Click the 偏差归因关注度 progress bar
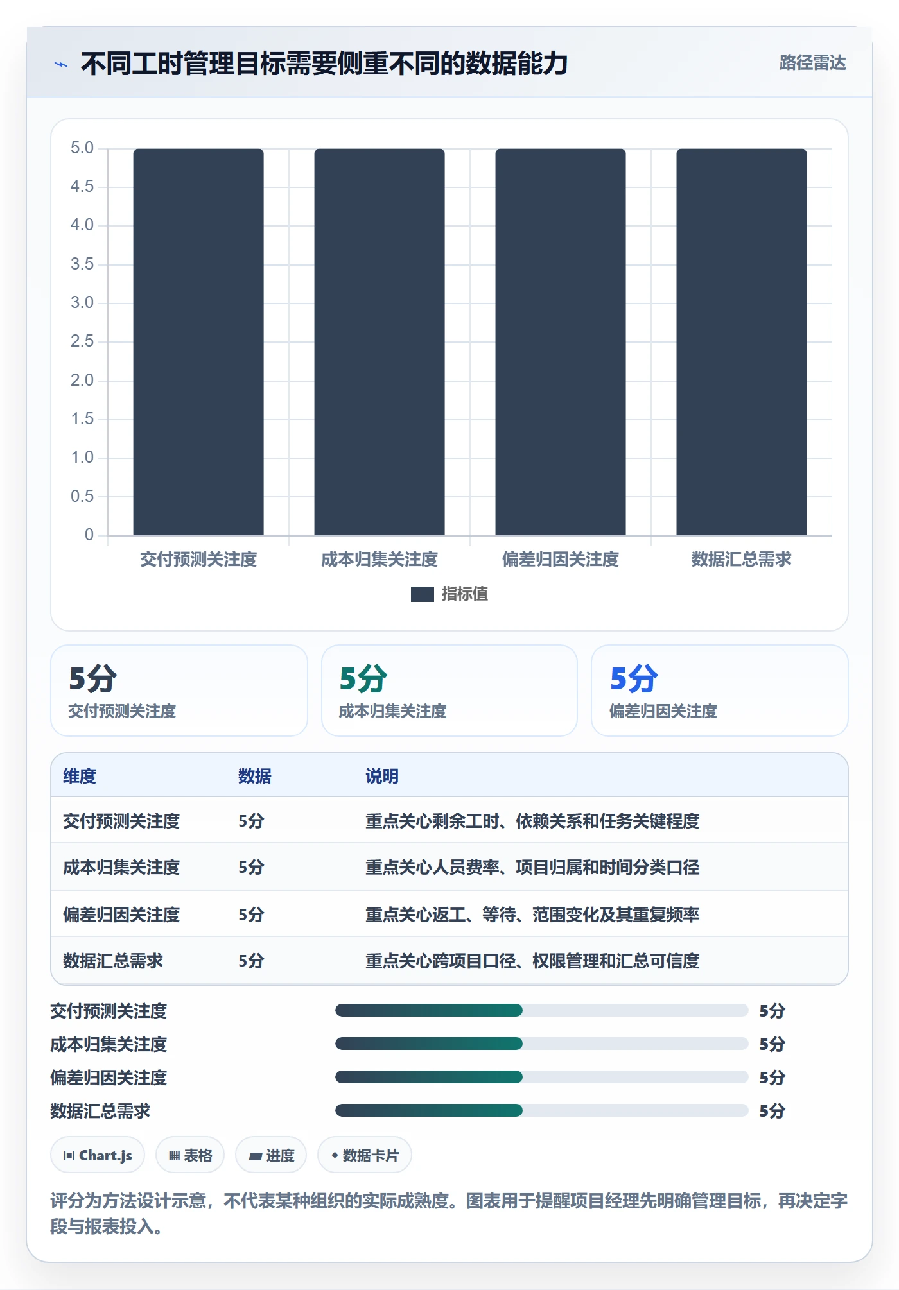The width and height of the screenshot is (899, 1290). tap(542, 1077)
